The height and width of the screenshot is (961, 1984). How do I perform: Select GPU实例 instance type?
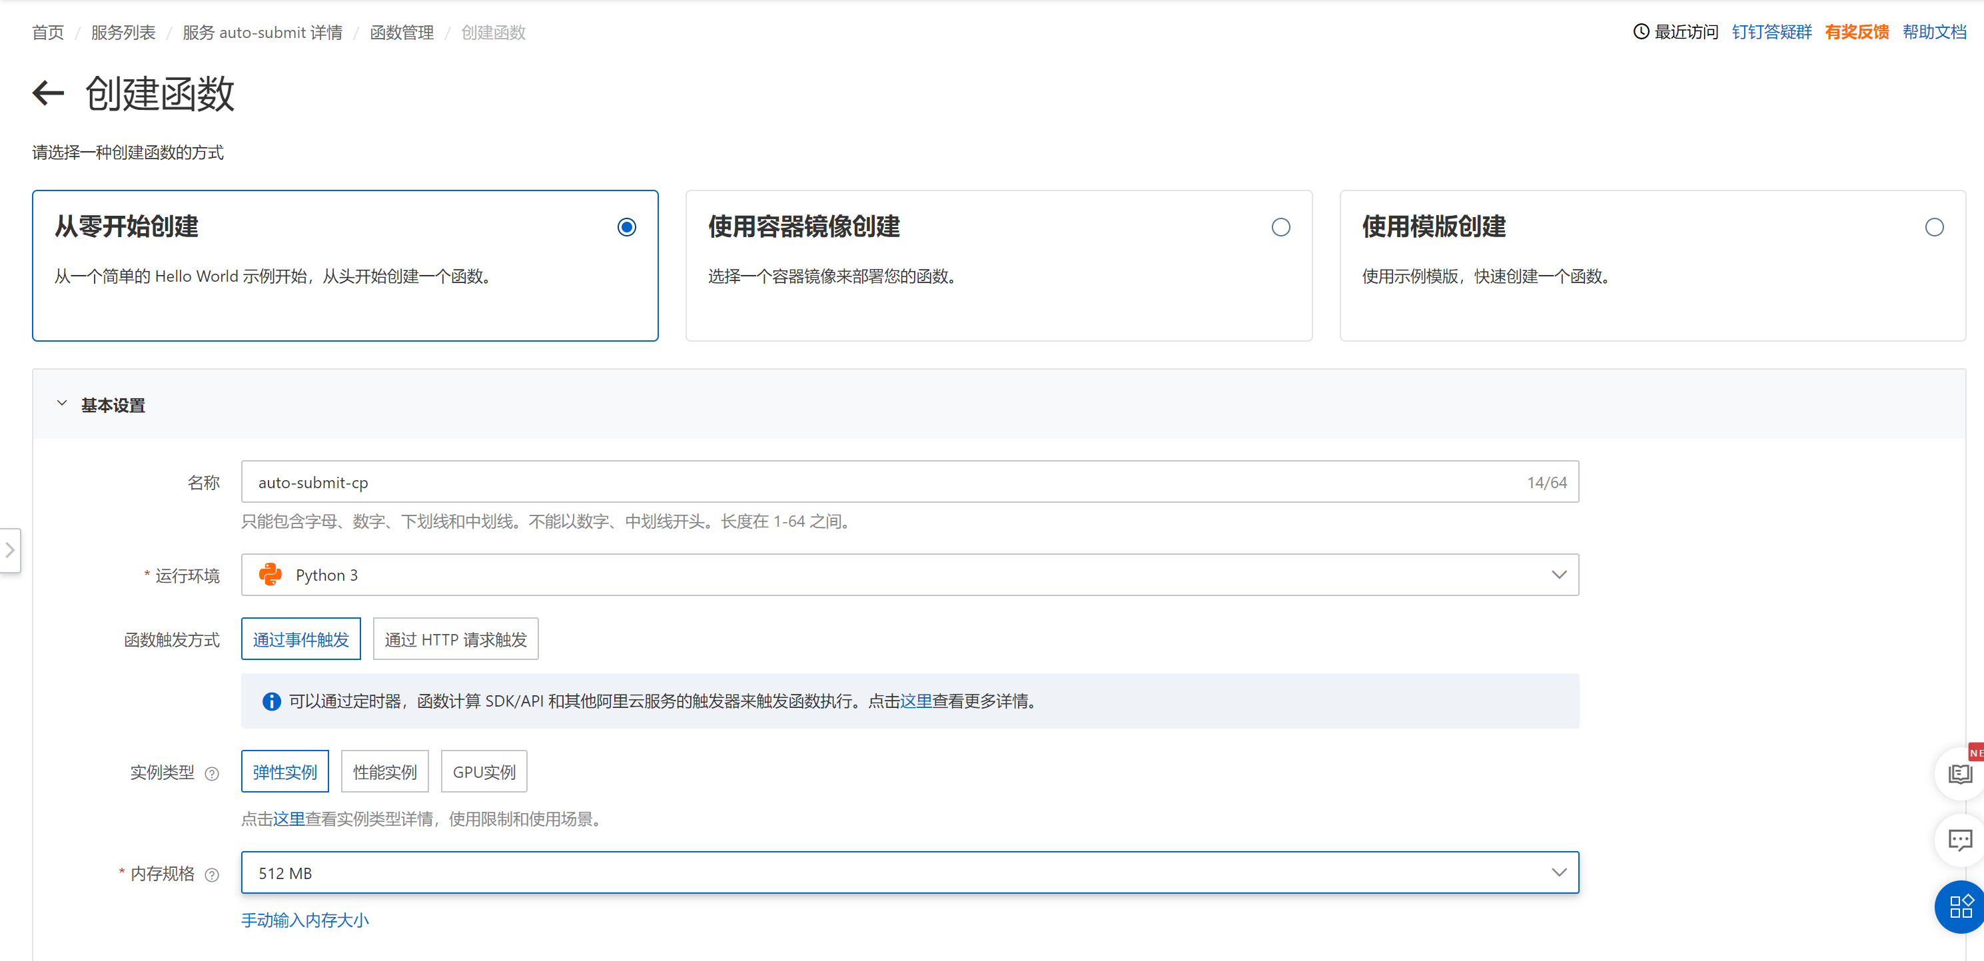coord(484,772)
